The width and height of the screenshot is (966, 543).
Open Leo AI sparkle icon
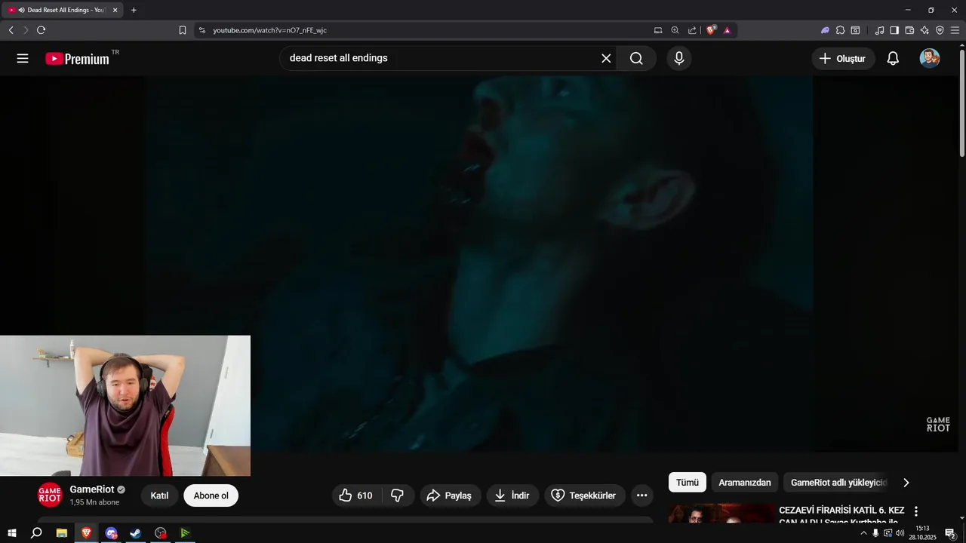pos(924,30)
